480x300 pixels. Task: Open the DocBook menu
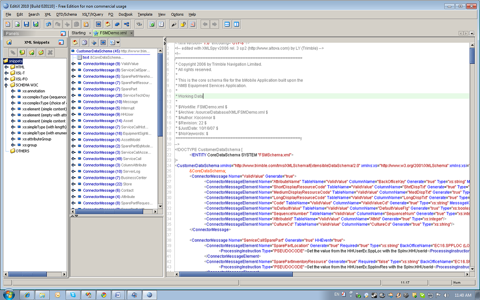click(x=126, y=14)
